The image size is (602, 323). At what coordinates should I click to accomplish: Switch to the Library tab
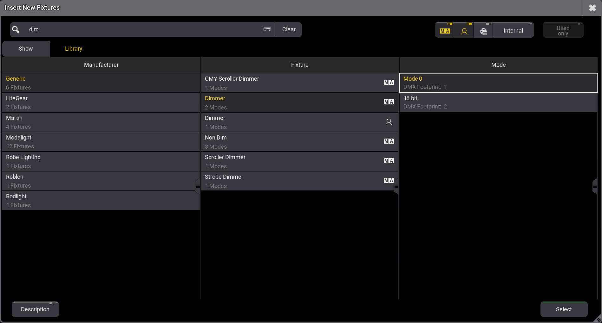click(74, 49)
